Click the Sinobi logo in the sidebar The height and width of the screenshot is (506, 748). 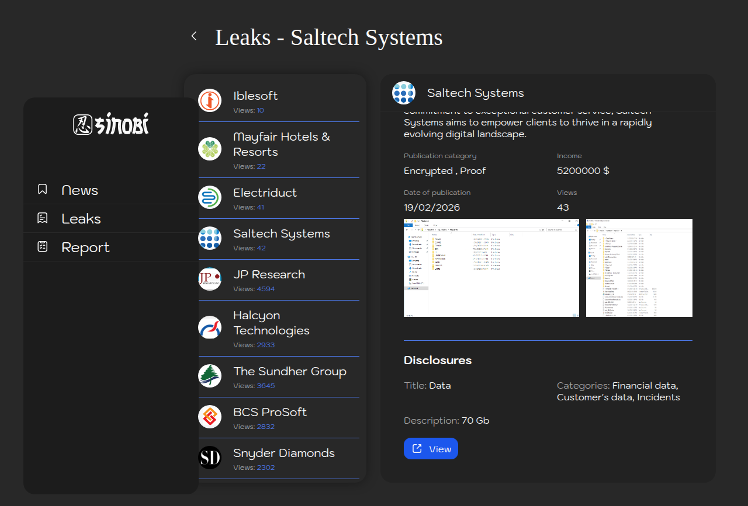point(111,124)
